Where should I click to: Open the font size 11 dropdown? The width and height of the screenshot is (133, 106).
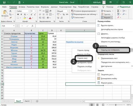click(35, 11)
